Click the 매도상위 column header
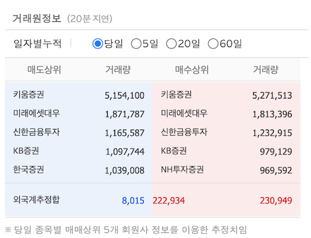 (x=44, y=69)
